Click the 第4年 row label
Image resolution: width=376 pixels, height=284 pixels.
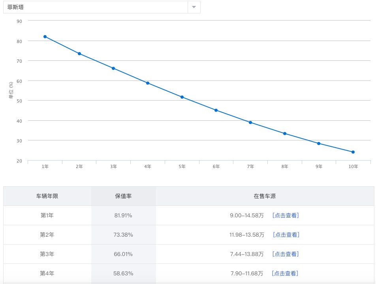(x=47, y=273)
